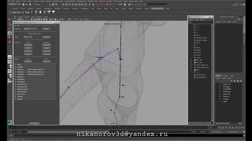Open the menu set dropdown
Image resolution: width=252 pixels, height=141 pixels.
pos(15,4)
